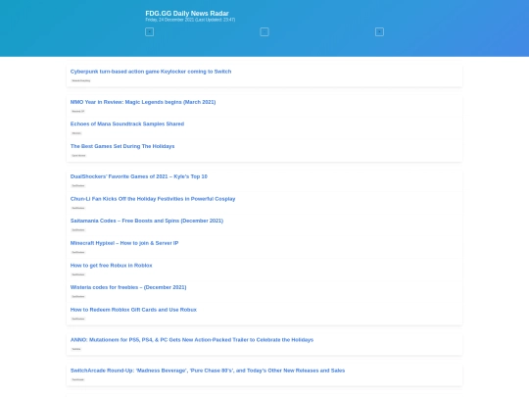529x397 pixels.
Task: Click source tag under Kyle's Top 10 headline
Action: click(x=78, y=185)
